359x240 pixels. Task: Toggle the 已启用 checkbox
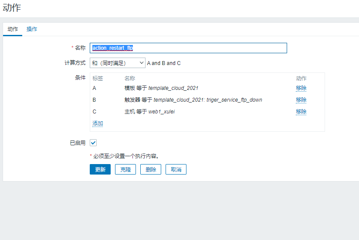click(93, 143)
